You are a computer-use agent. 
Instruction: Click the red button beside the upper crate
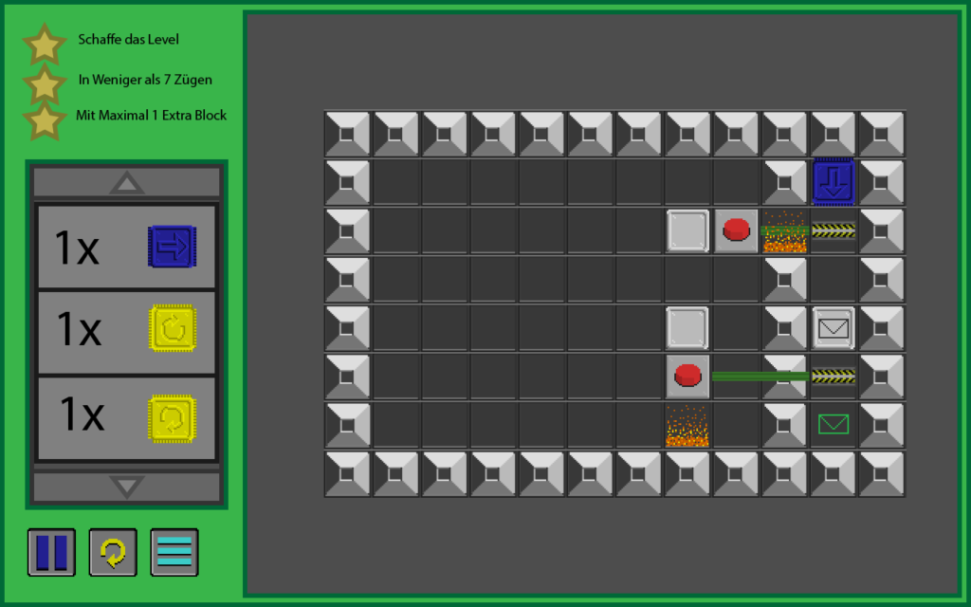(x=737, y=230)
